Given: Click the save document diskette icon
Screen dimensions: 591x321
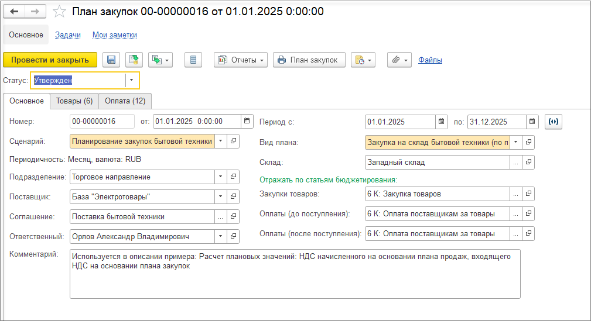Looking at the screenshot, I should coord(111,60).
